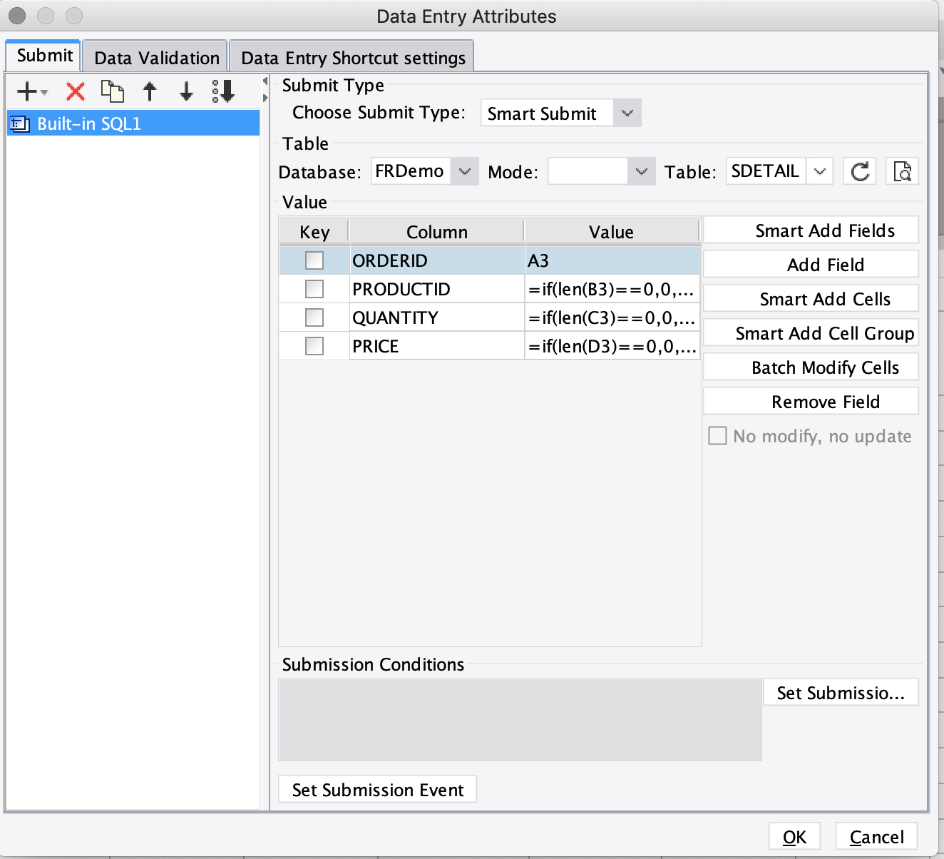Switch to the Data Validation tab
This screenshot has width=944, height=859.
(x=155, y=56)
